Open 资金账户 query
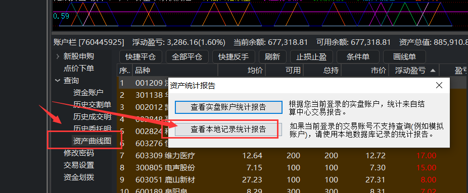The height and width of the screenshot is (193, 468). 88,93
